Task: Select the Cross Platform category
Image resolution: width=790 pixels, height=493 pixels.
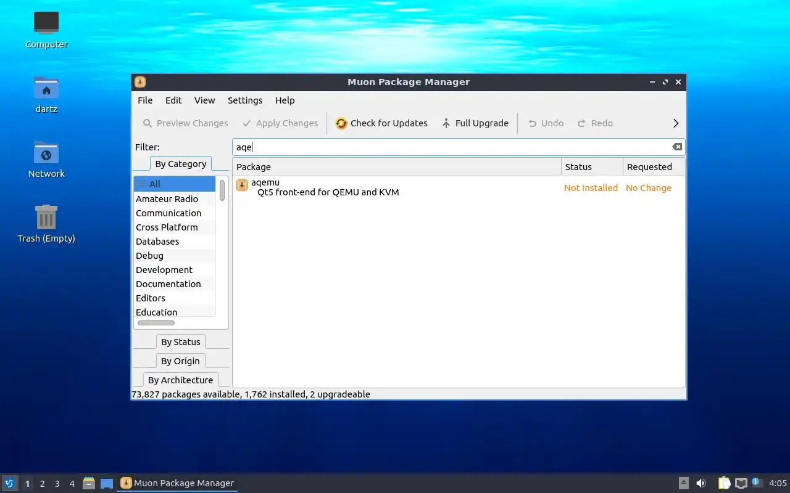Action: pos(175,227)
